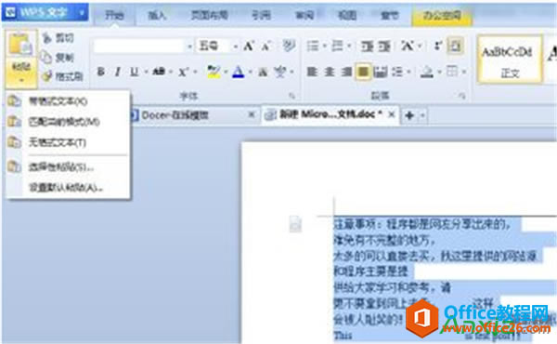
Task: Toggle strikethrough AB formatting
Action: pyautogui.click(x=159, y=72)
